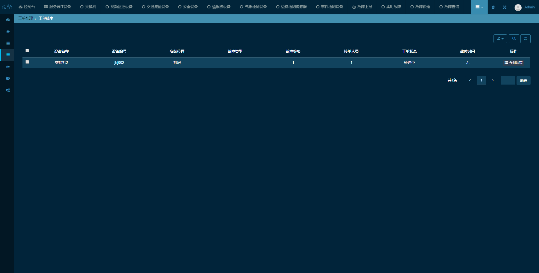Open the 边桥检测传感器 menu item
539x273 pixels.
pos(291,7)
